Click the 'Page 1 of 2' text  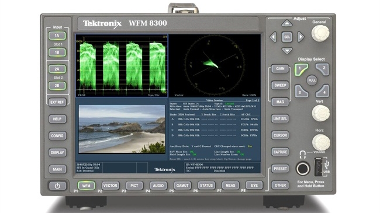tap(253, 100)
